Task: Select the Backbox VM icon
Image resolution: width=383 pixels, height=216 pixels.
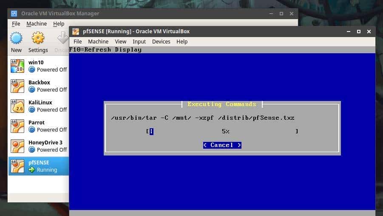Action: (x=17, y=86)
